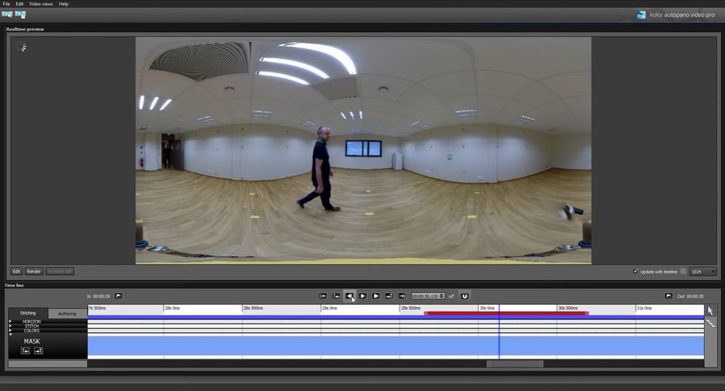The height and width of the screenshot is (391, 725).
Task: Toggle the U snap button near timecode
Action: tap(465, 296)
